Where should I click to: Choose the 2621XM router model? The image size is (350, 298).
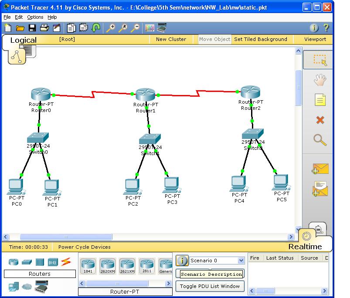127,266
